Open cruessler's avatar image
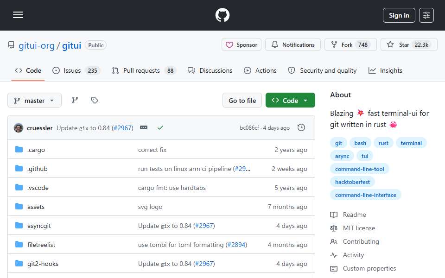 (x=19, y=128)
